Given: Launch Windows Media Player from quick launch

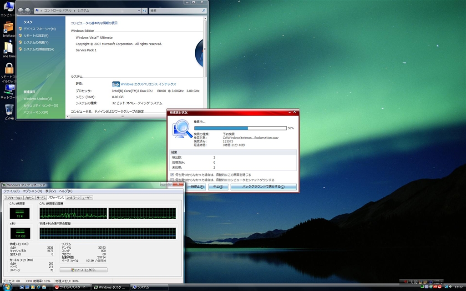Looking at the screenshot, I should [33, 287].
